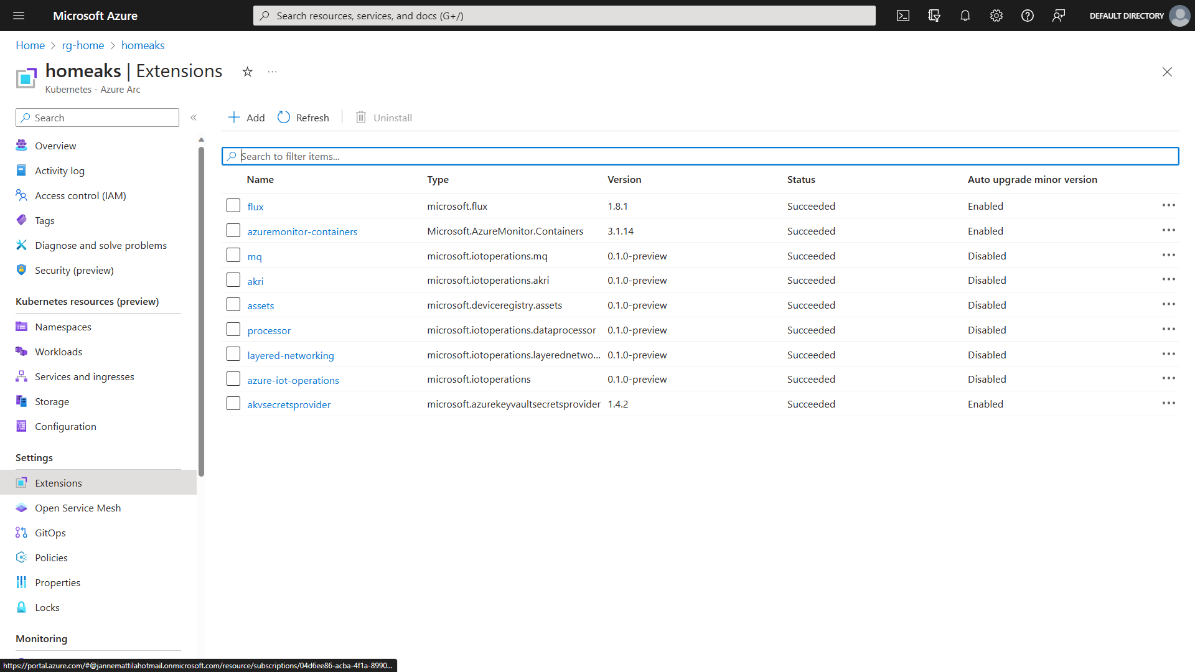
Task: Open the ellipsis menu for the akri row
Action: tap(1168, 279)
